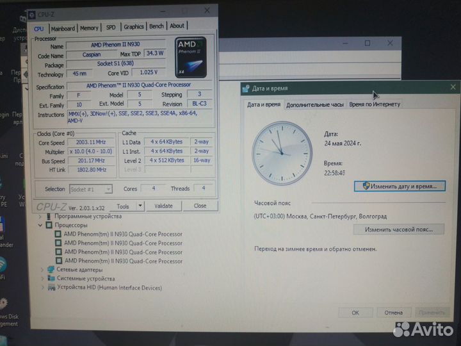Click the Bus Speed value 201.17 MHz

point(91,161)
